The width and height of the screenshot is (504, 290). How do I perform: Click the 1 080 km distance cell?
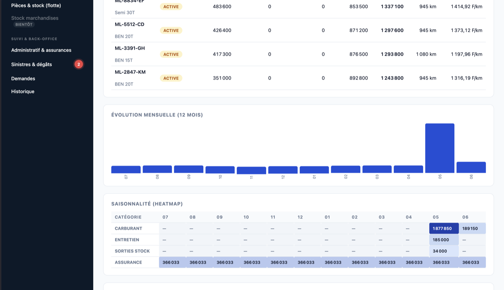tap(426, 54)
